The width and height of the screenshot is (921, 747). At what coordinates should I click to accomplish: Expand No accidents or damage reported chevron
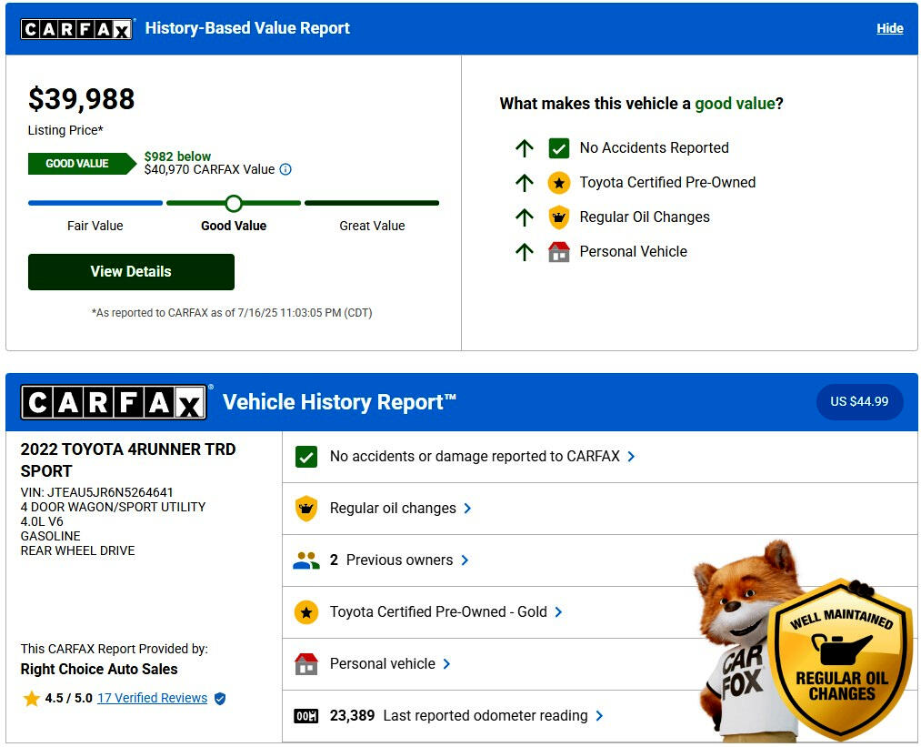coord(631,457)
